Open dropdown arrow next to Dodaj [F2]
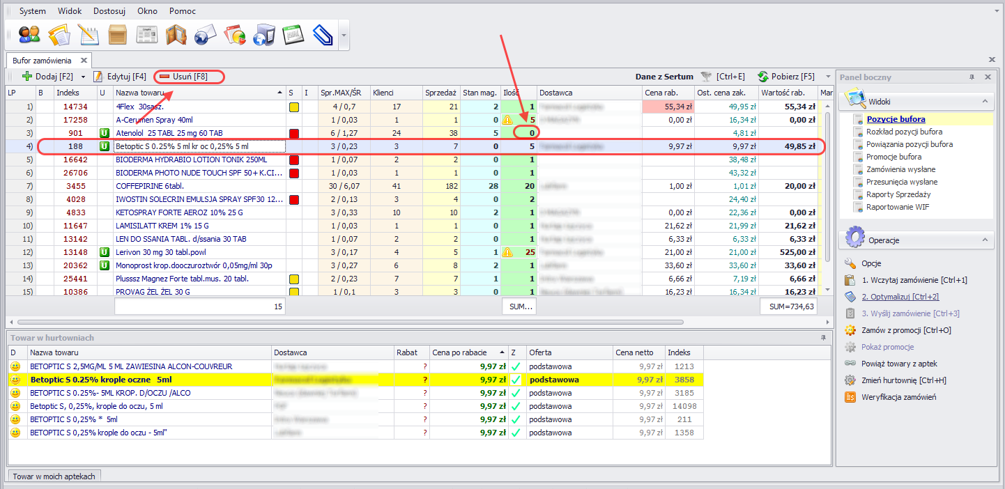This screenshot has height=489, width=1005. [x=83, y=77]
